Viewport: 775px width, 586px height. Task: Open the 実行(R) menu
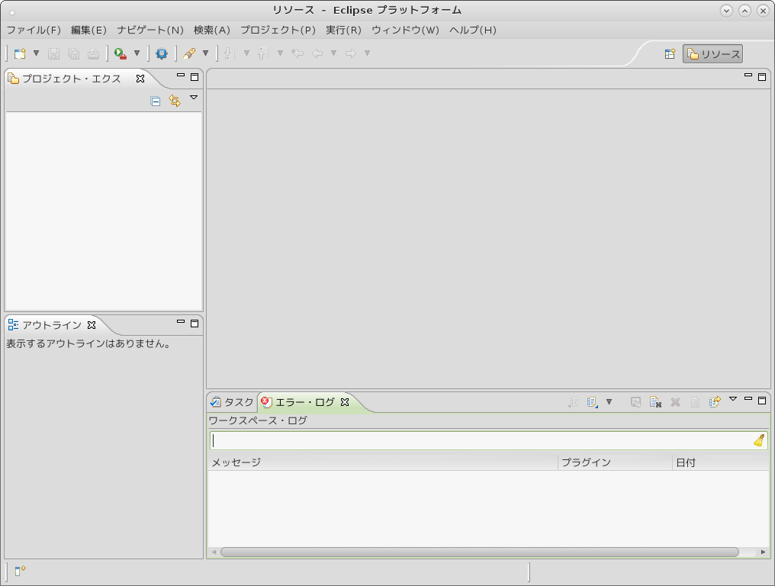point(343,31)
